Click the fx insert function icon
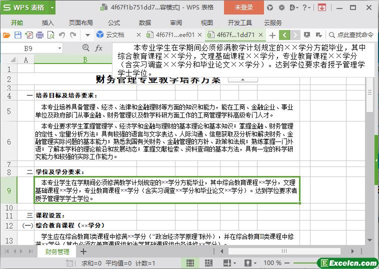This screenshot has width=379, height=269. [98, 48]
